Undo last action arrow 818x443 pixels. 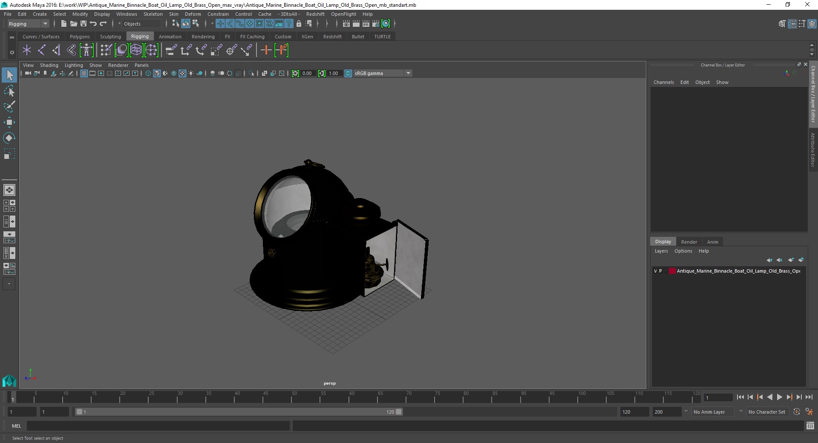click(93, 24)
